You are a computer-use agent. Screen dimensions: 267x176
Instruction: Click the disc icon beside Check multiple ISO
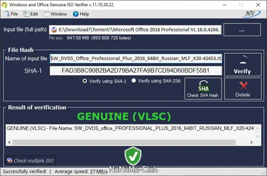[x=10, y=160]
